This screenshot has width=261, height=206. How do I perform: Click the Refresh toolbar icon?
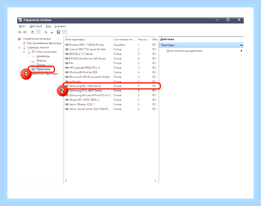(x=46, y=32)
